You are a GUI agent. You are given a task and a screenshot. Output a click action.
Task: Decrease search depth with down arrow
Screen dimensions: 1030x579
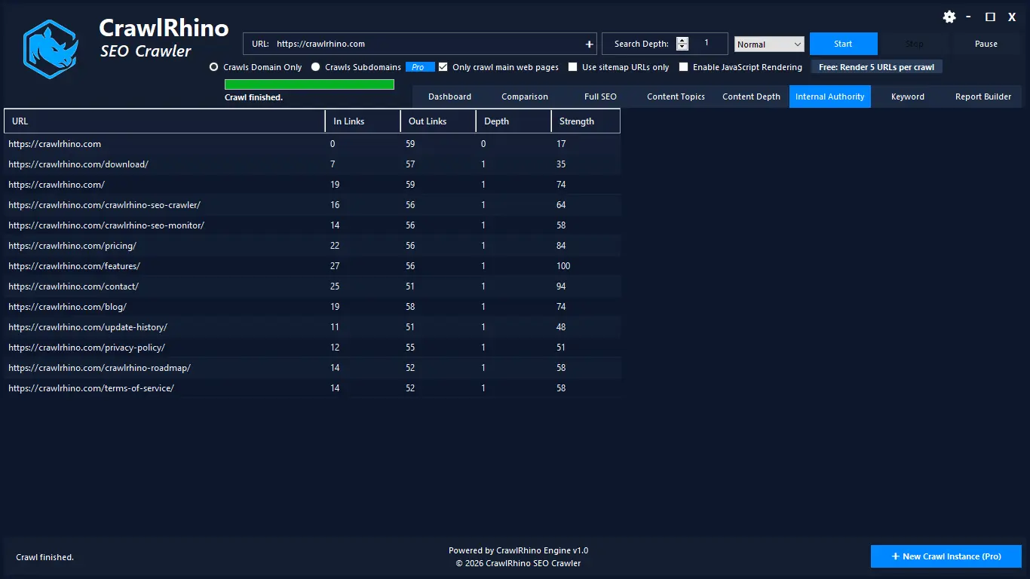pyautogui.click(x=682, y=47)
